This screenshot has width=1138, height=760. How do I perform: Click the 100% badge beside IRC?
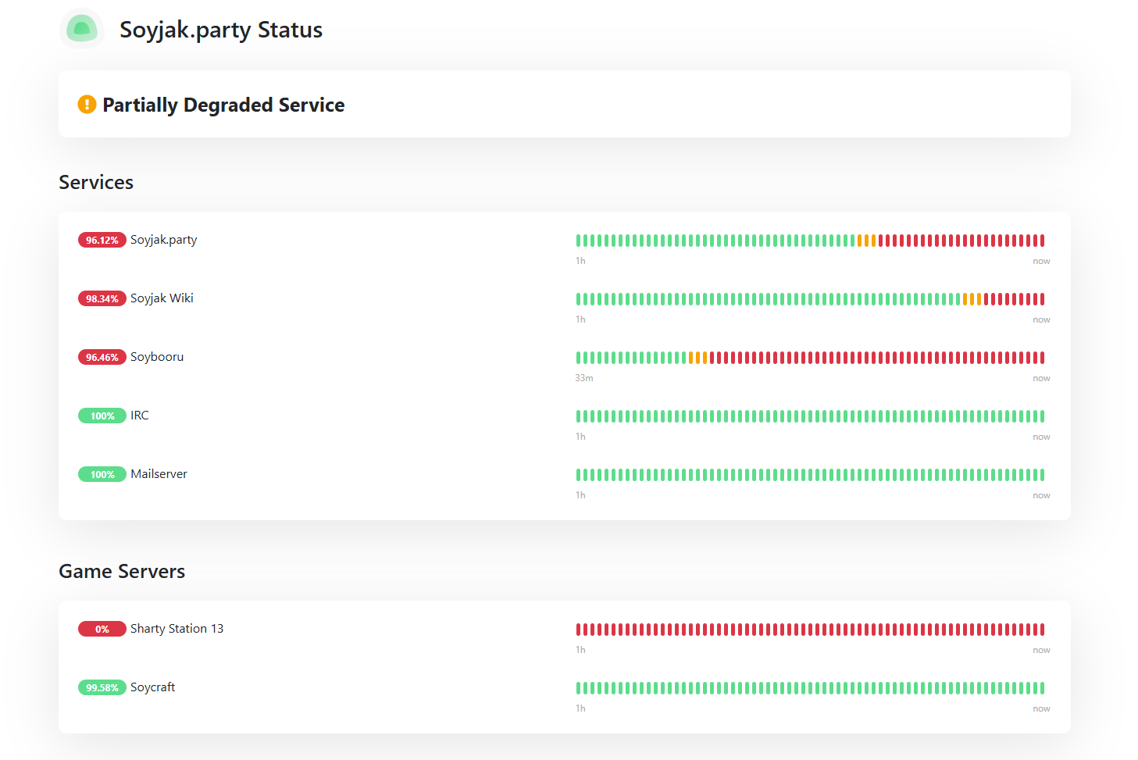tap(102, 416)
